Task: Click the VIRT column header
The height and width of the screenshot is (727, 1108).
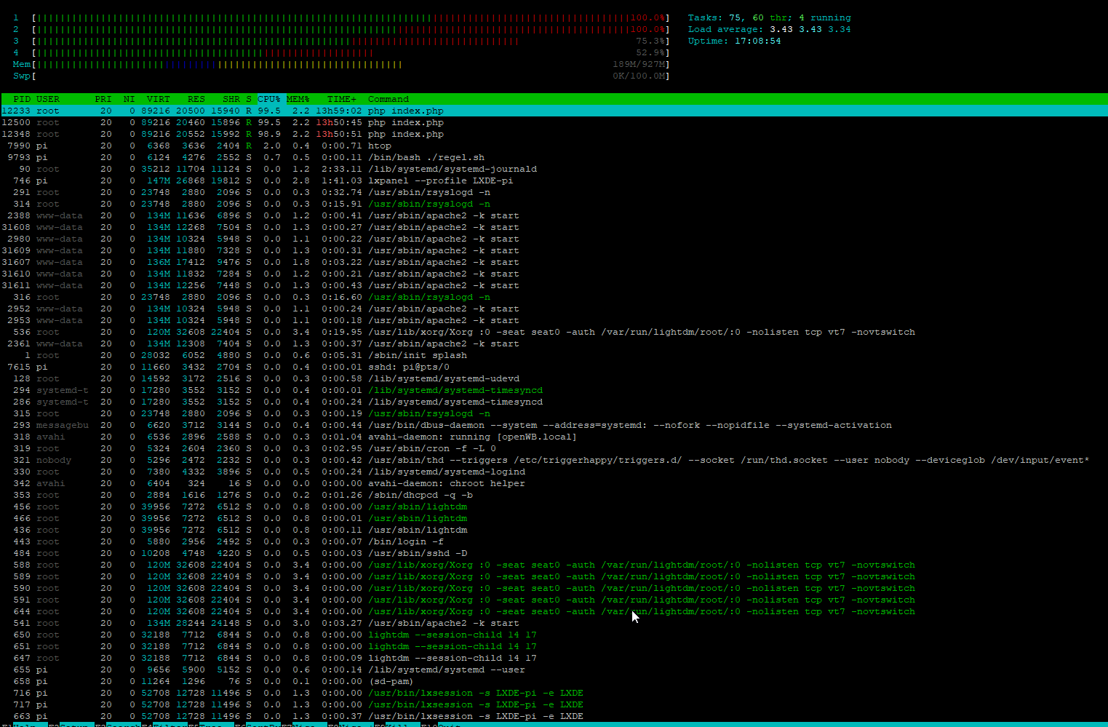Action: 158,99
